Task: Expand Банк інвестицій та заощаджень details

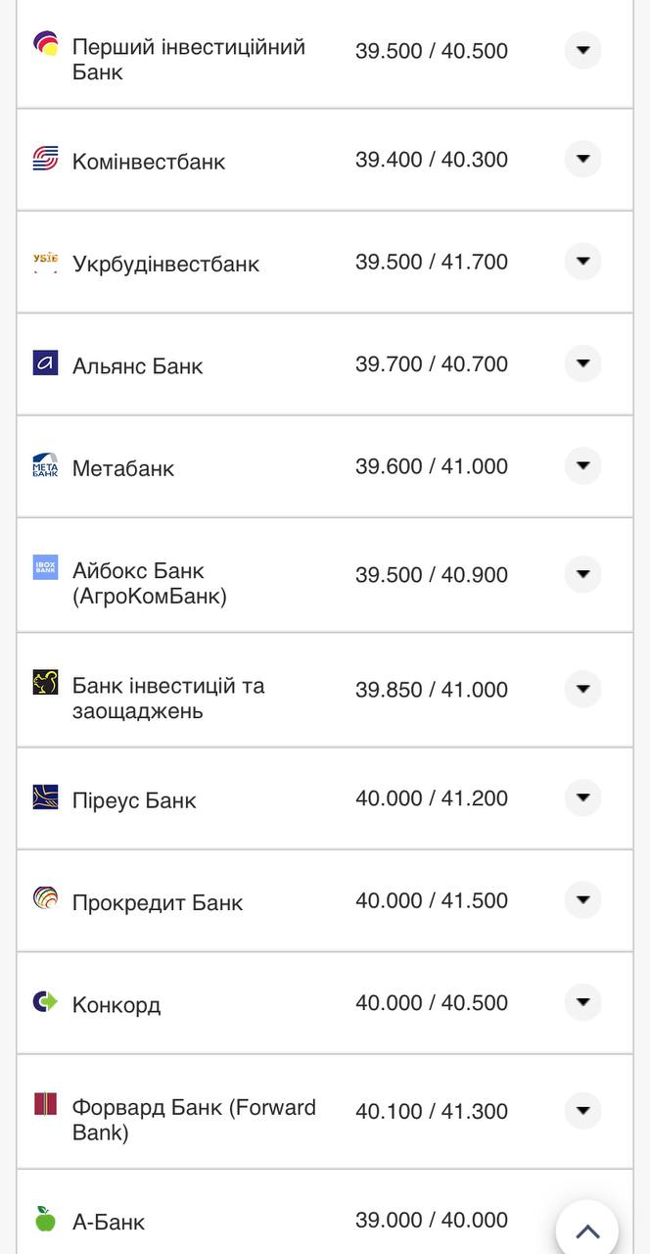Action: [582, 690]
